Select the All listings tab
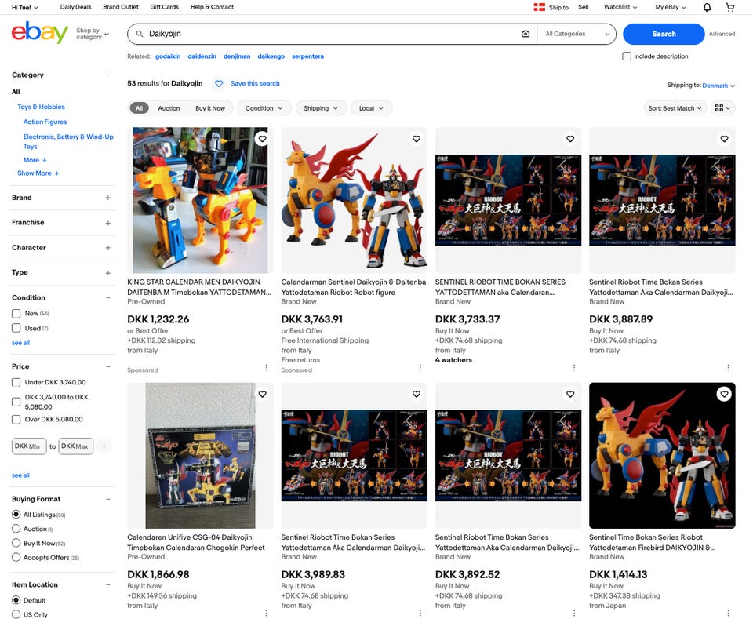Viewport: 753px width, 619px height. 140,108
